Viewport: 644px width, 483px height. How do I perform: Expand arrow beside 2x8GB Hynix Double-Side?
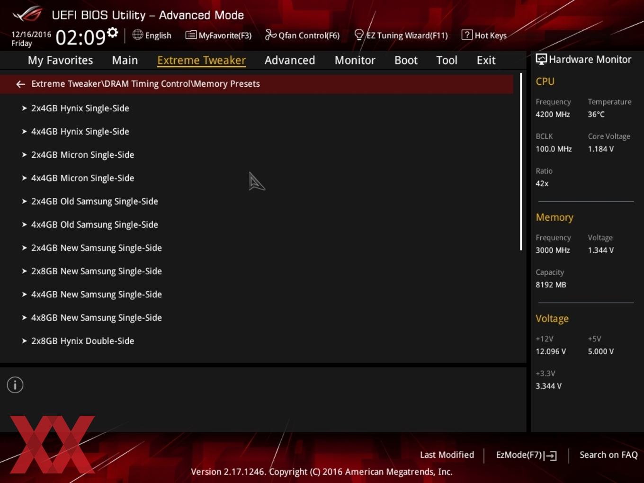24,340
